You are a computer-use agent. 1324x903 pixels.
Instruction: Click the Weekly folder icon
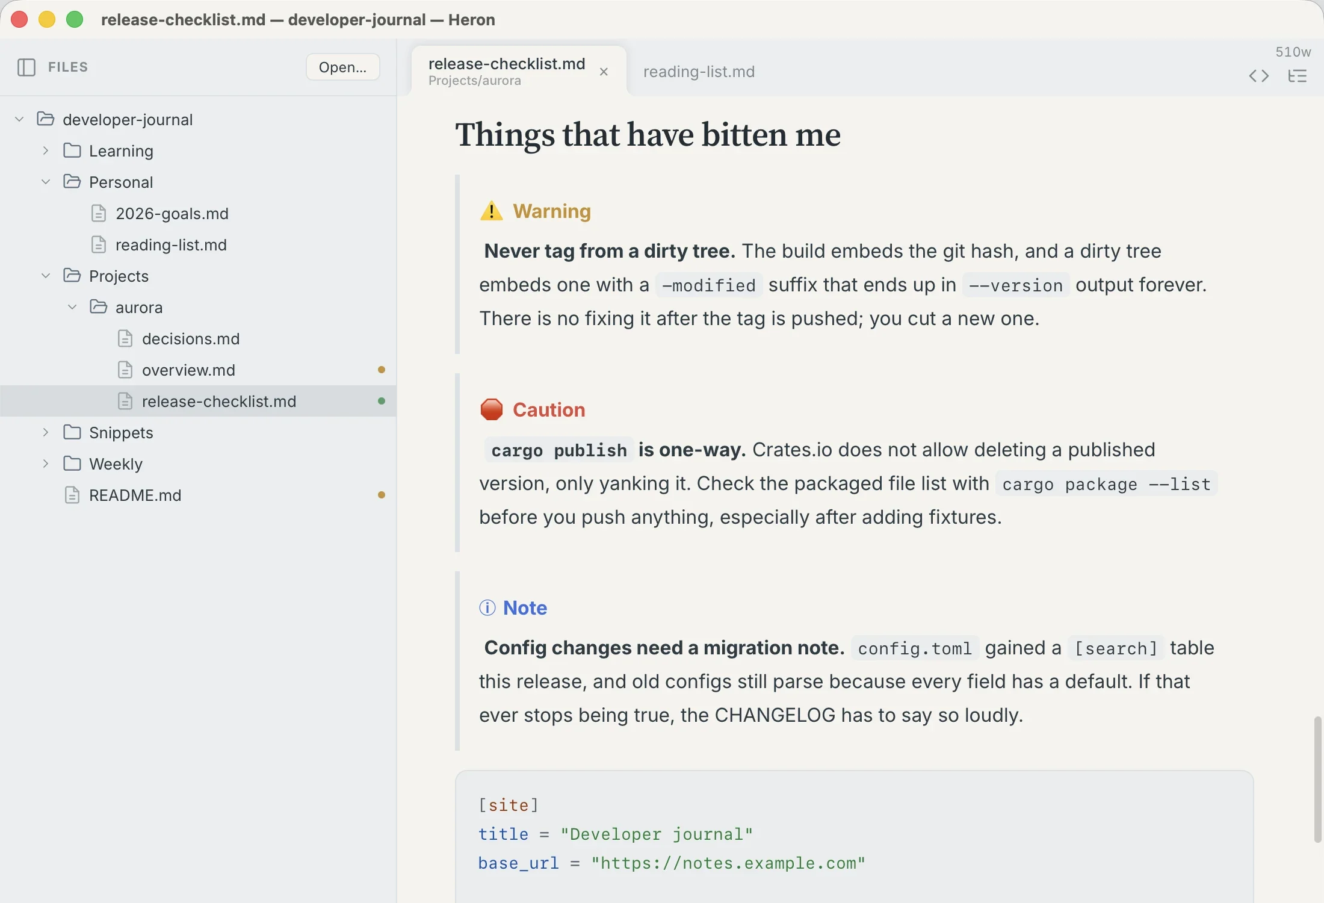[72, 463]
